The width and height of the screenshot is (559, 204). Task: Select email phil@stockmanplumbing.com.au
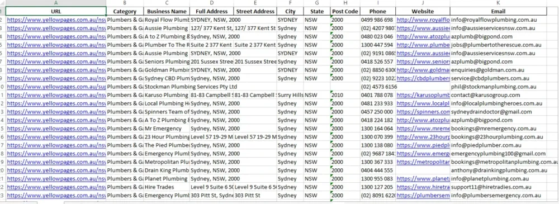[499, 87]
